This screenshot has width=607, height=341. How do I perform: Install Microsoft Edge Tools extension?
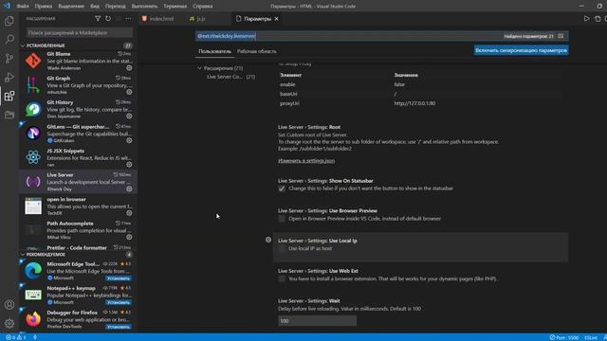point(119,278)
